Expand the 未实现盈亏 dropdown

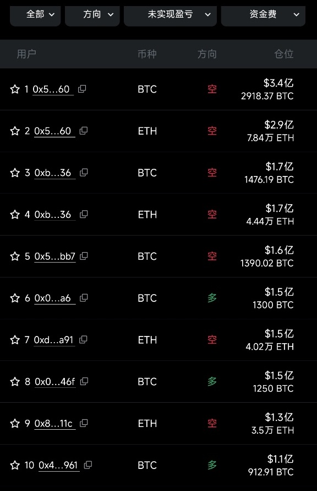click(x=170, y=15)
